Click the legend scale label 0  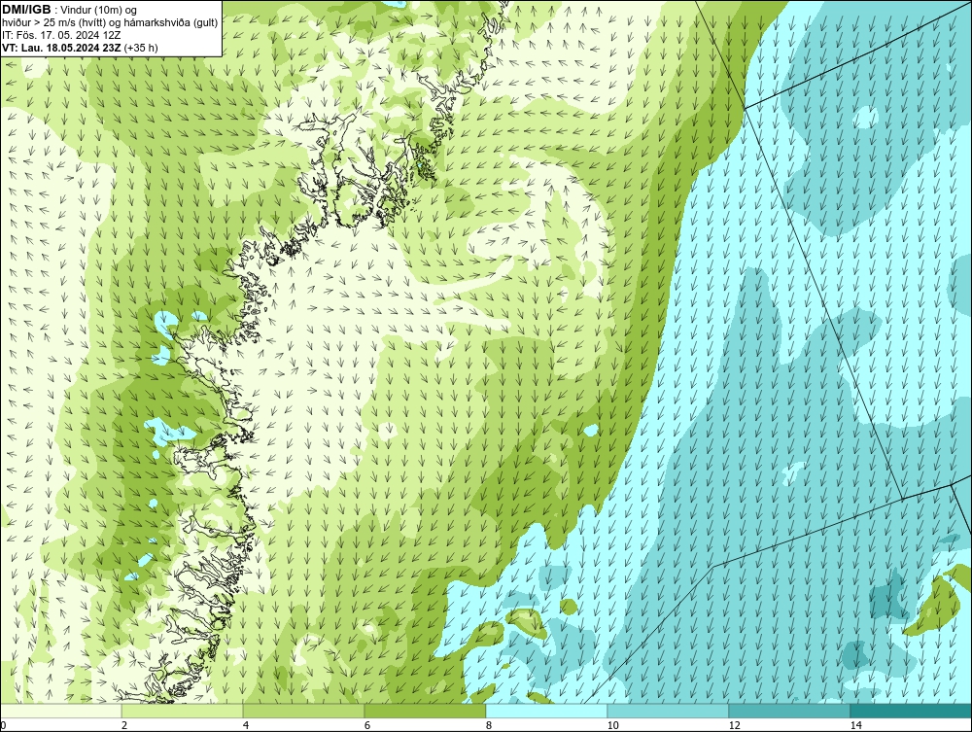tap(3, 725)
